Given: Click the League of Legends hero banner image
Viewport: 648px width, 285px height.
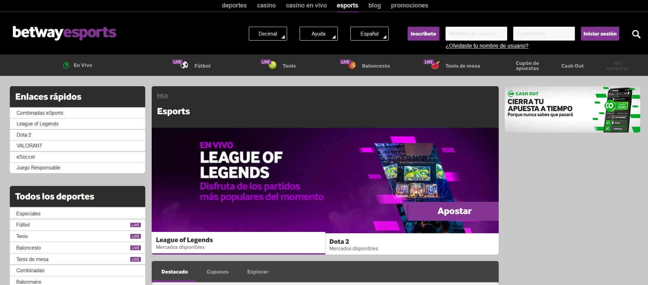Looking at the screenshot, I should point(325,180).
